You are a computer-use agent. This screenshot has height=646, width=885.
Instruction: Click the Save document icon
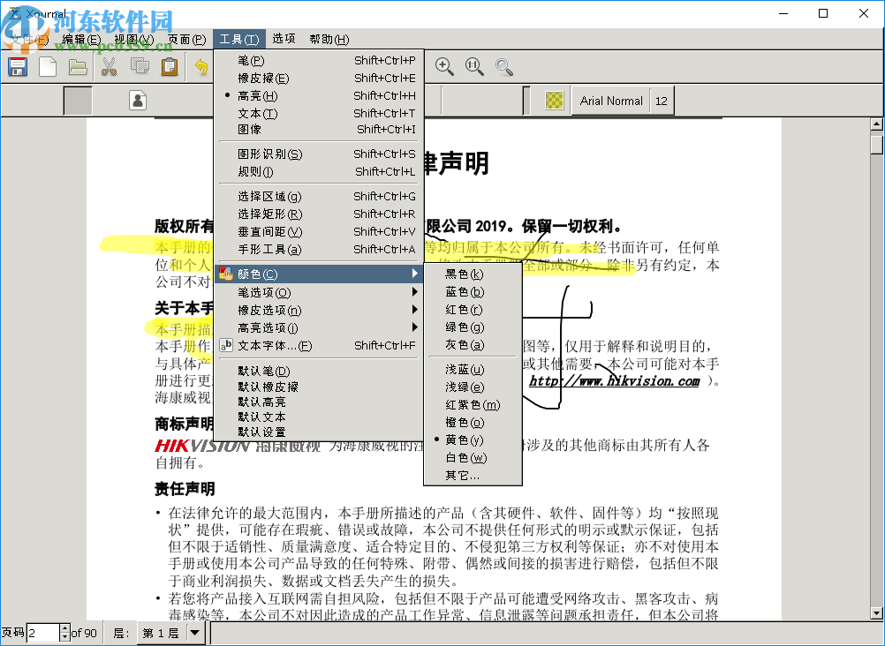[x=17, y=66]
